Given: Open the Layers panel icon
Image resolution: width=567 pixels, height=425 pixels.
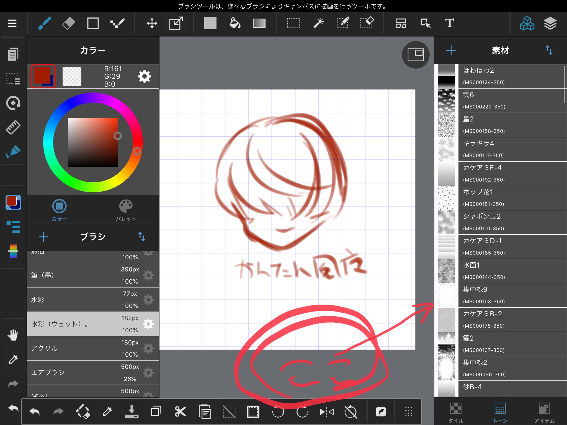Looking at the screenshot, I should [x=550, y=23].
